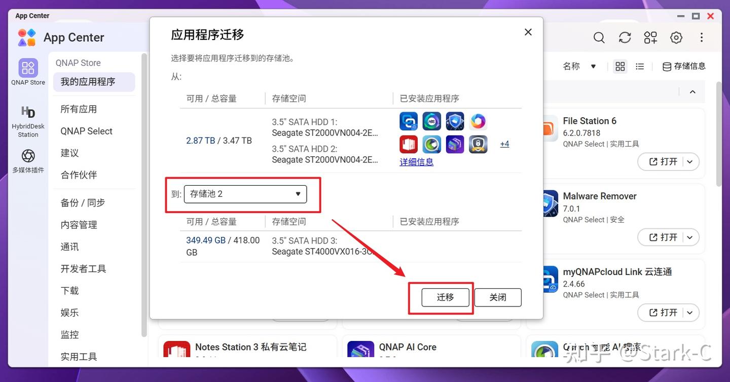The height and width of the screenshot is (382, 730).
Task: Click the QNAP AI Core app title
Action: (x=408, y=347)
